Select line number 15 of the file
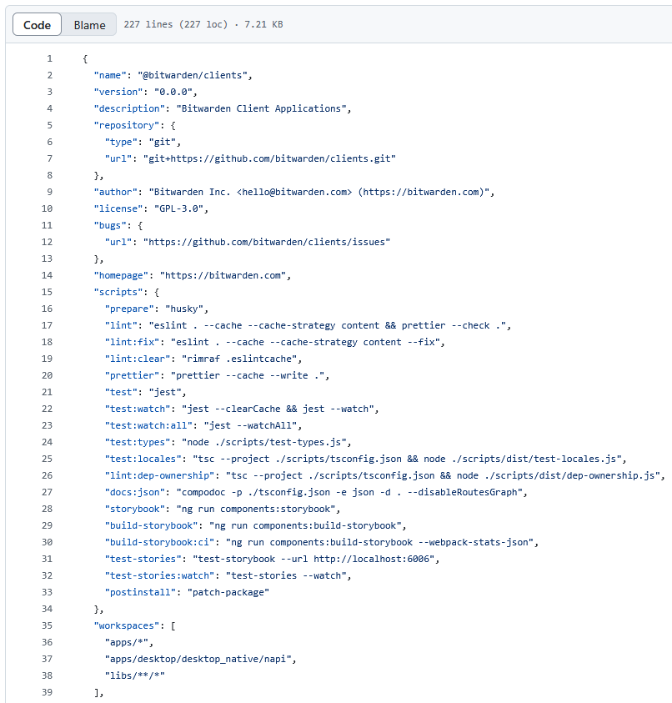Image resolution: width=672 pixels, height=703 pixels. click(47, 292)
